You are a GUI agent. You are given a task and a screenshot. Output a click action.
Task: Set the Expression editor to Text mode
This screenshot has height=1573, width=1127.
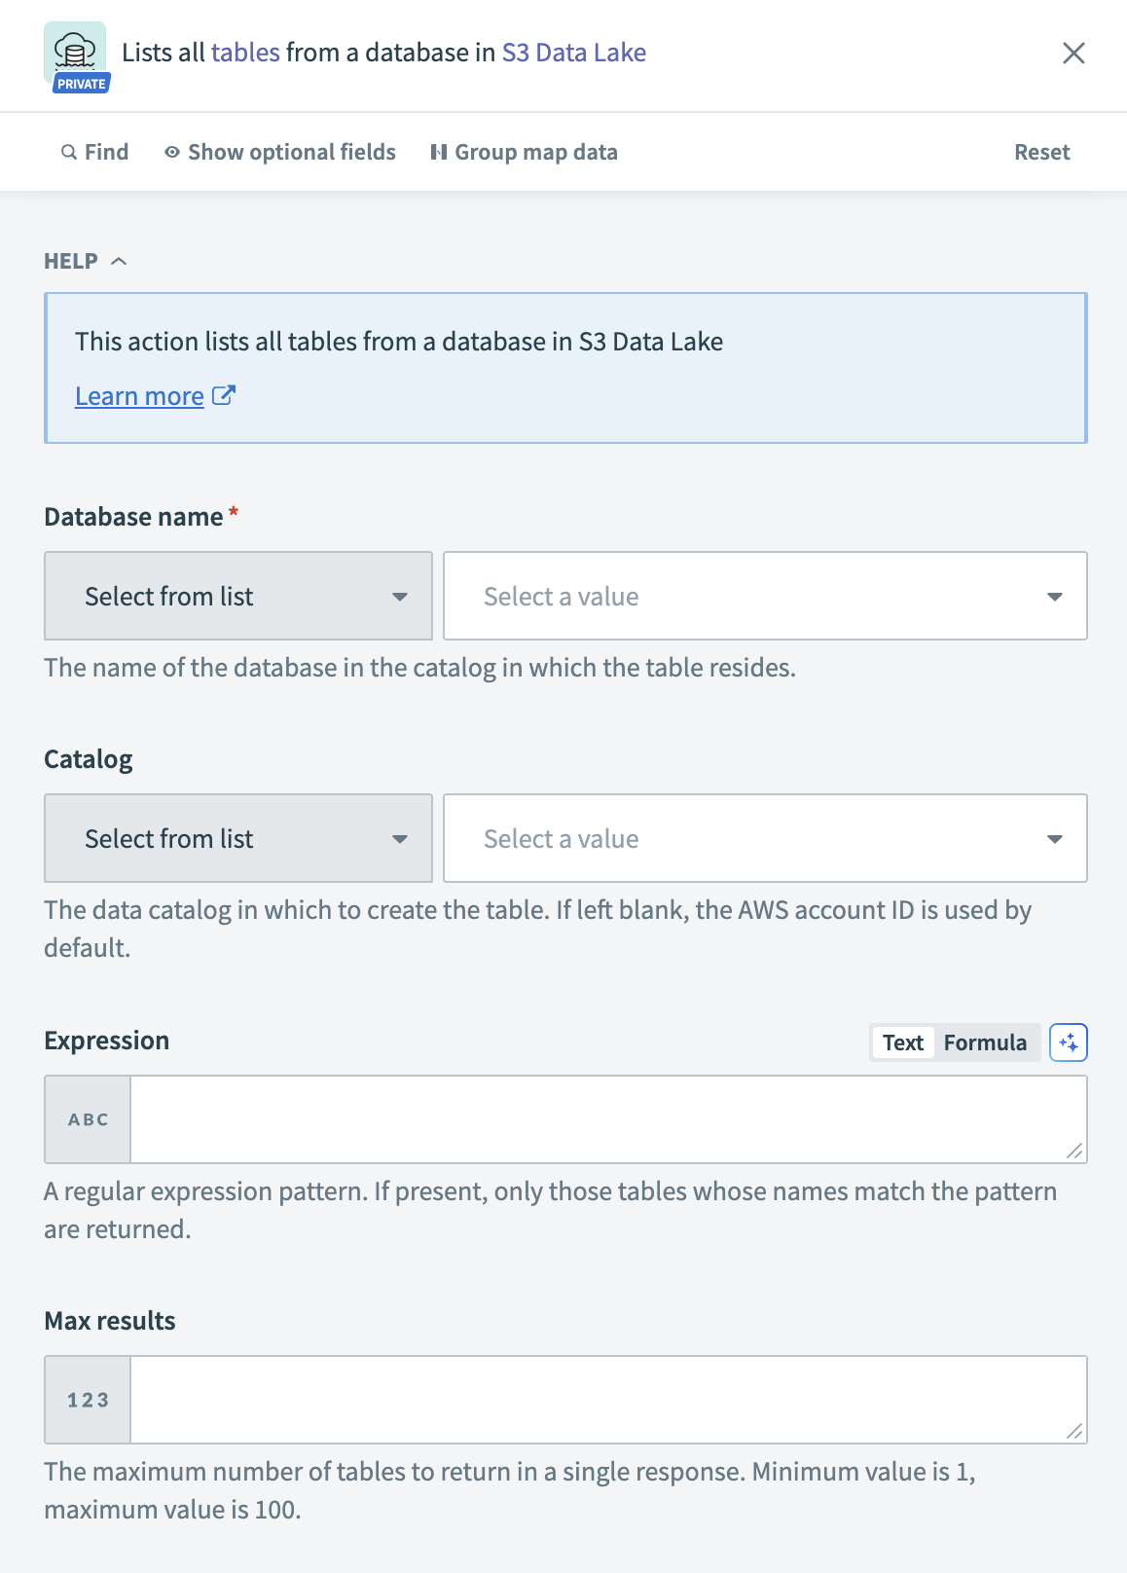click(902, 1042)
